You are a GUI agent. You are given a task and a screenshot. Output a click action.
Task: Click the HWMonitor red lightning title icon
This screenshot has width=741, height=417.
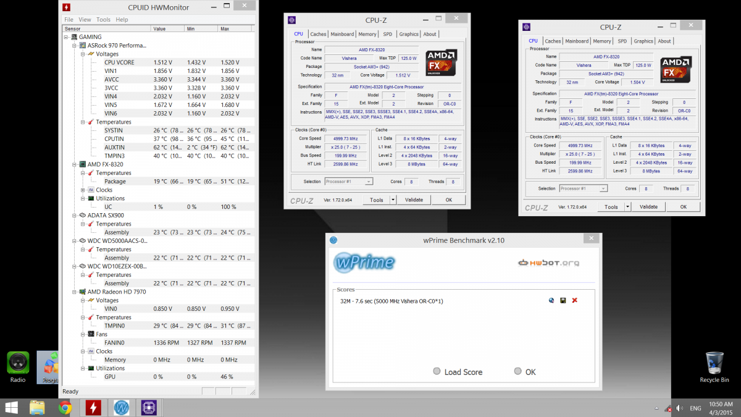coord(66,7)
